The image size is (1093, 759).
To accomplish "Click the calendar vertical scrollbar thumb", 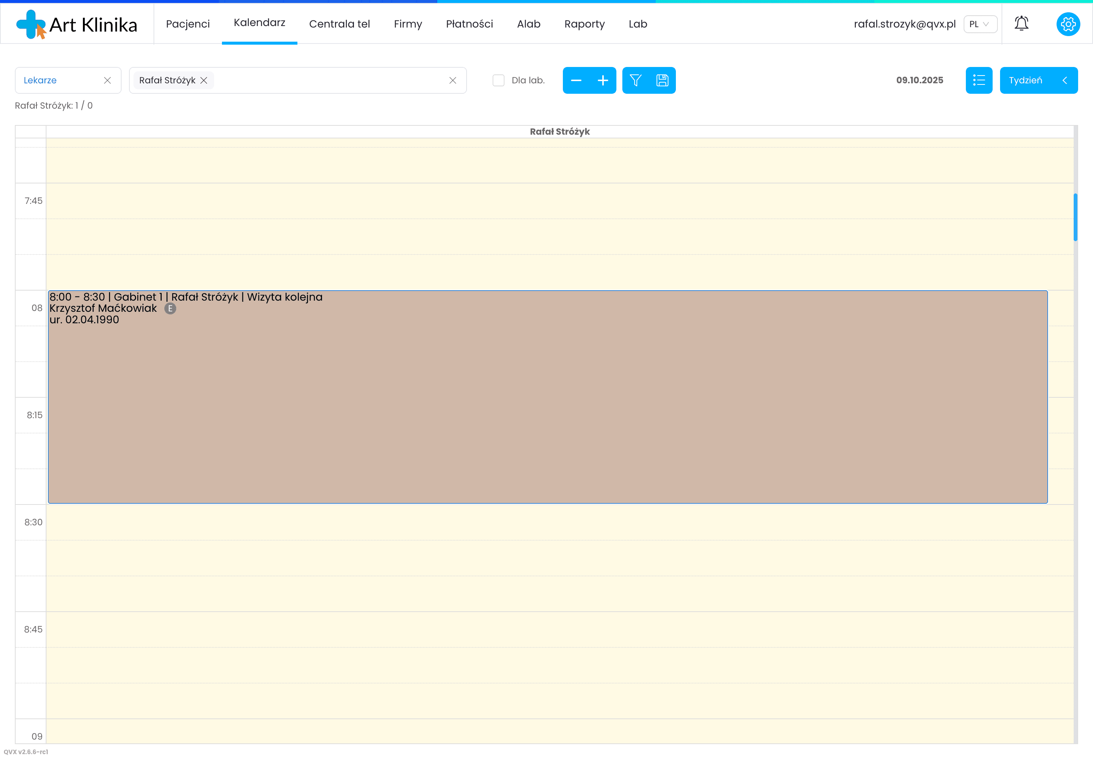I will 1075,217.
